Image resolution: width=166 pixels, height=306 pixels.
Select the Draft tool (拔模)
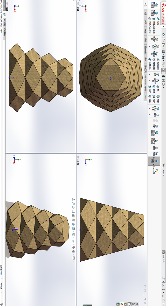click(x=154, y=88)
